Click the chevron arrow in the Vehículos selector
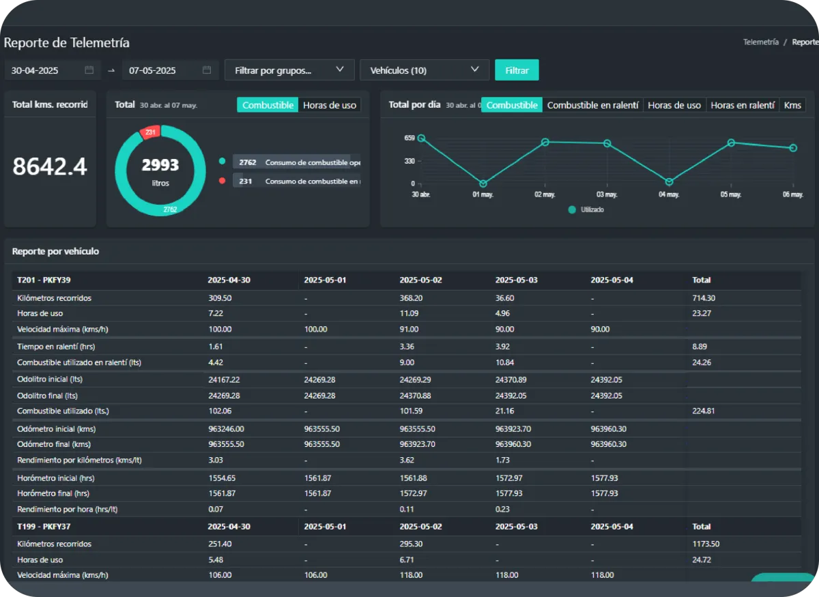 point(475,70)
